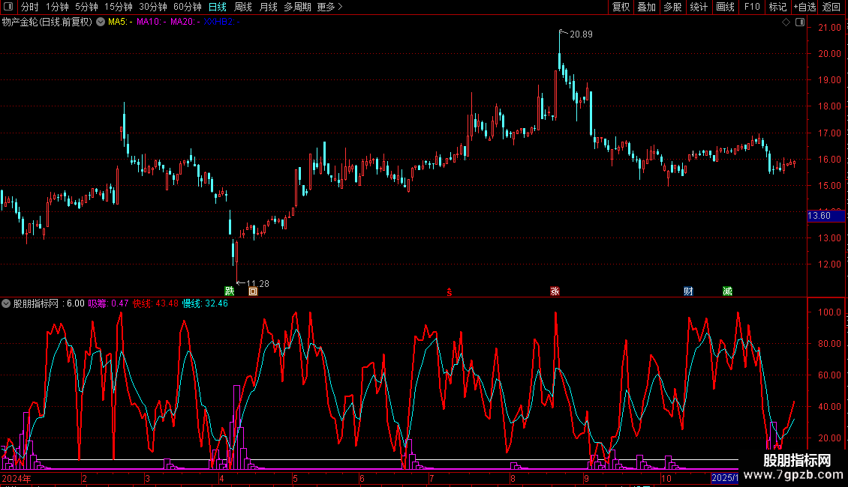Viewport: 848px width, 487px height.
Task: Expand the 更多 more periods menu
Action: (x=329, y=7)
